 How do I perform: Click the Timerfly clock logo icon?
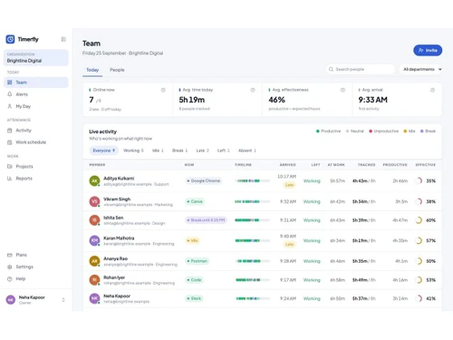[10, 39]
